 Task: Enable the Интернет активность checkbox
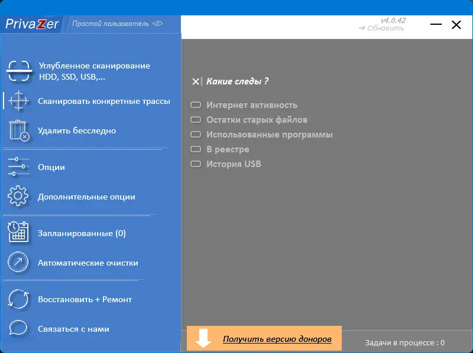click(x=196, y=105)
